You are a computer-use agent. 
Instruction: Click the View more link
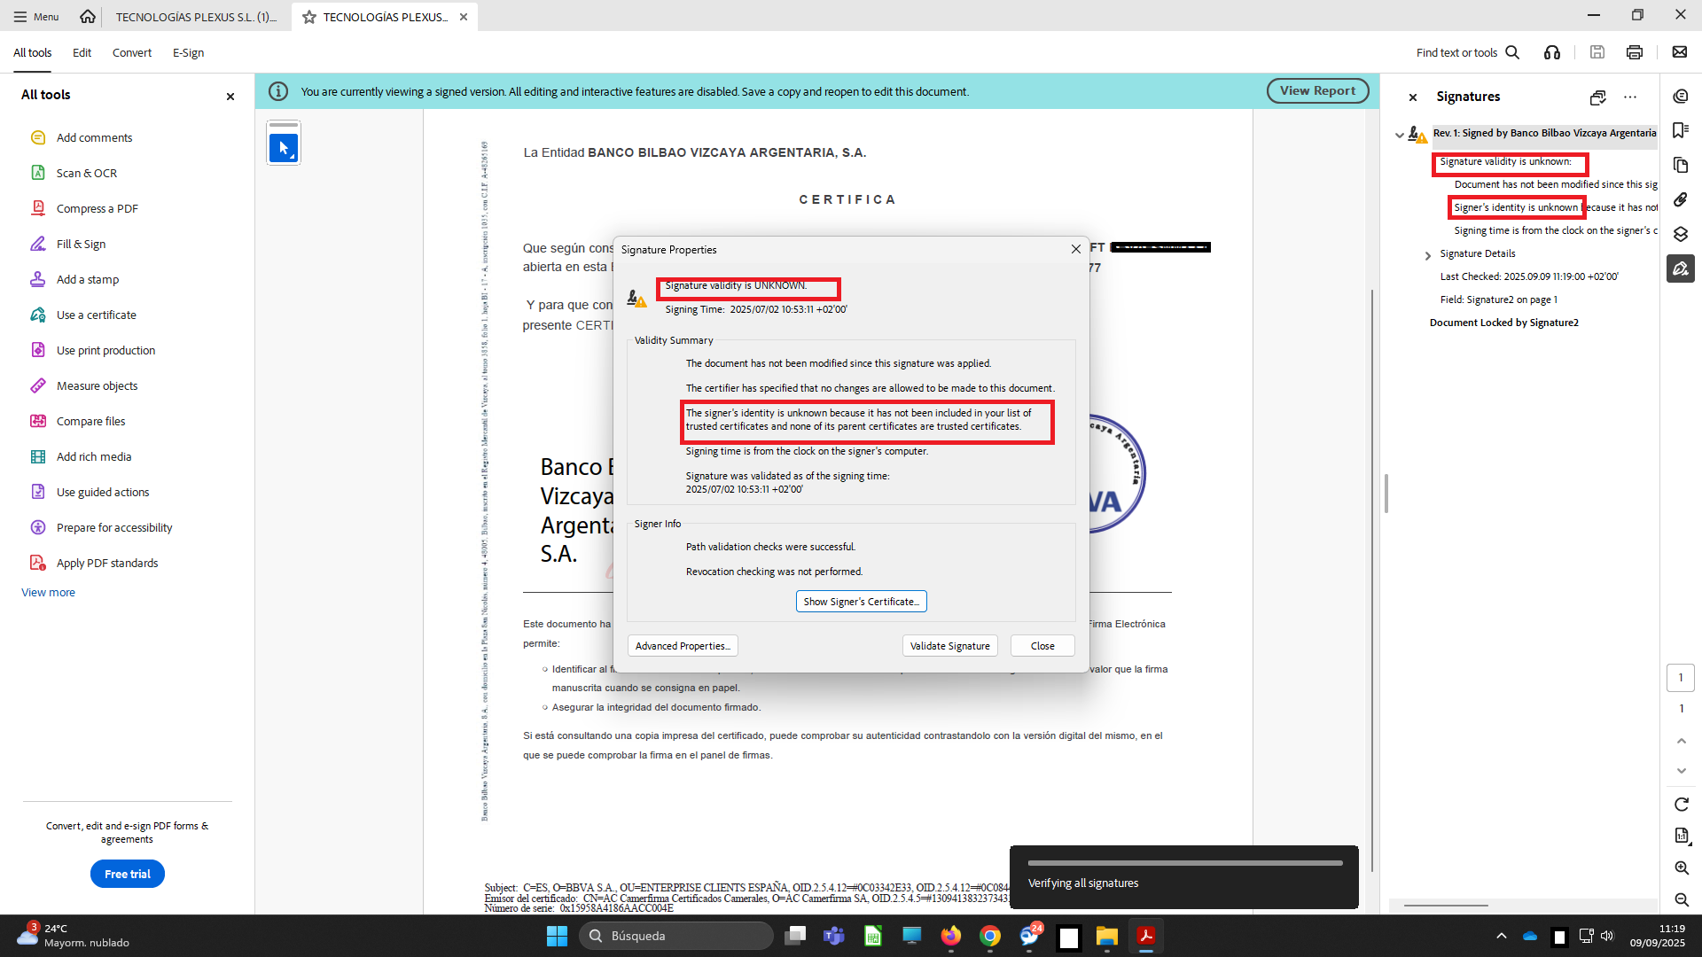[x=48, y=592]
